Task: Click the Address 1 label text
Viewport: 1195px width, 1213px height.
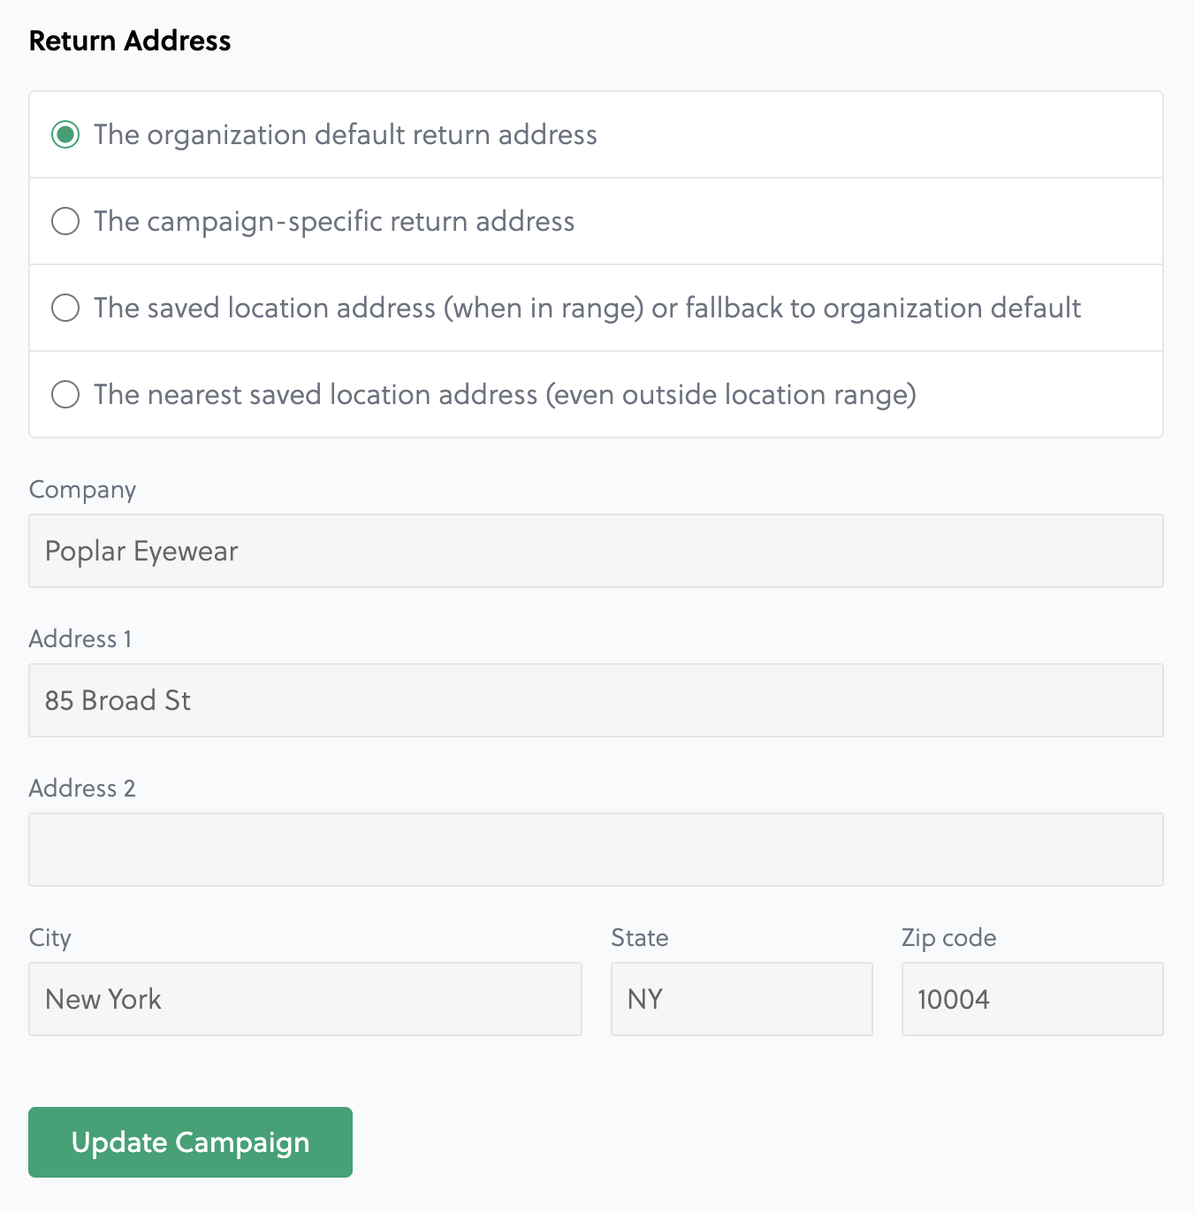Action: 80,638
